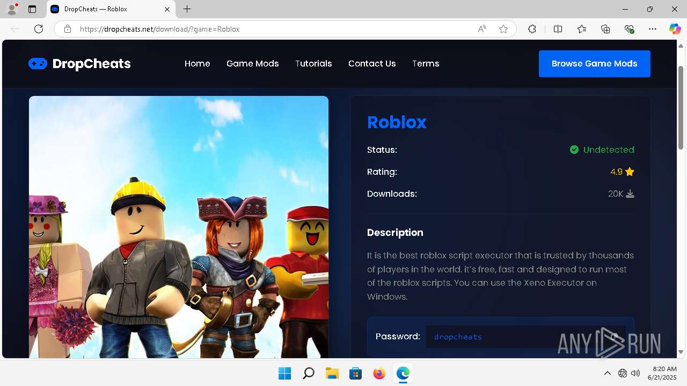Viewport: 687px width, 386px height.
Task: Open Microsoft Store from the taskbar
Action: tap(355, 373)
